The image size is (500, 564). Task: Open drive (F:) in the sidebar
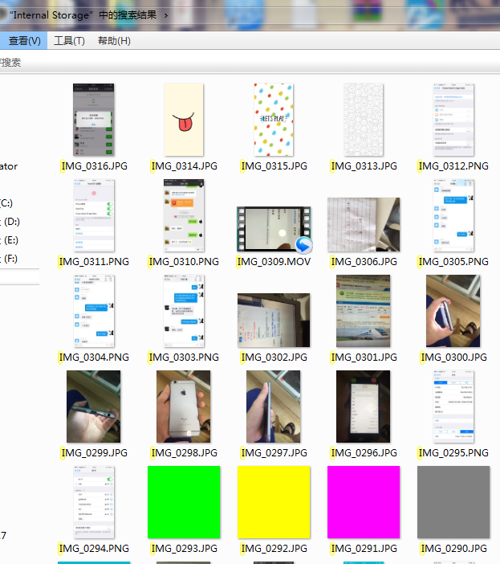[10, 259]
